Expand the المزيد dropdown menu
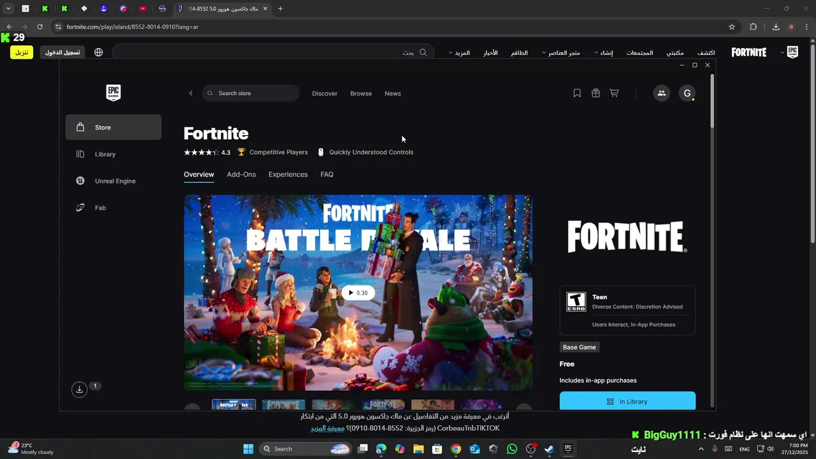 (459, 53)
